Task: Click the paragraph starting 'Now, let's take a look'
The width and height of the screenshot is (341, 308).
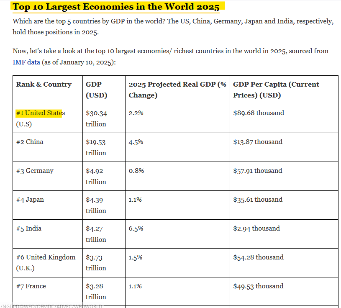Action: click(171, 56)
